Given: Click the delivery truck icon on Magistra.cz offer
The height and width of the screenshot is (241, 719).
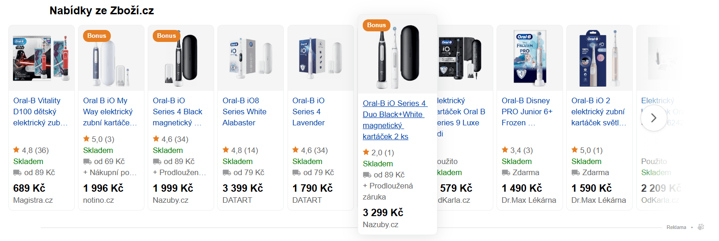Looking at the screenshot, I should coord(18,172).
